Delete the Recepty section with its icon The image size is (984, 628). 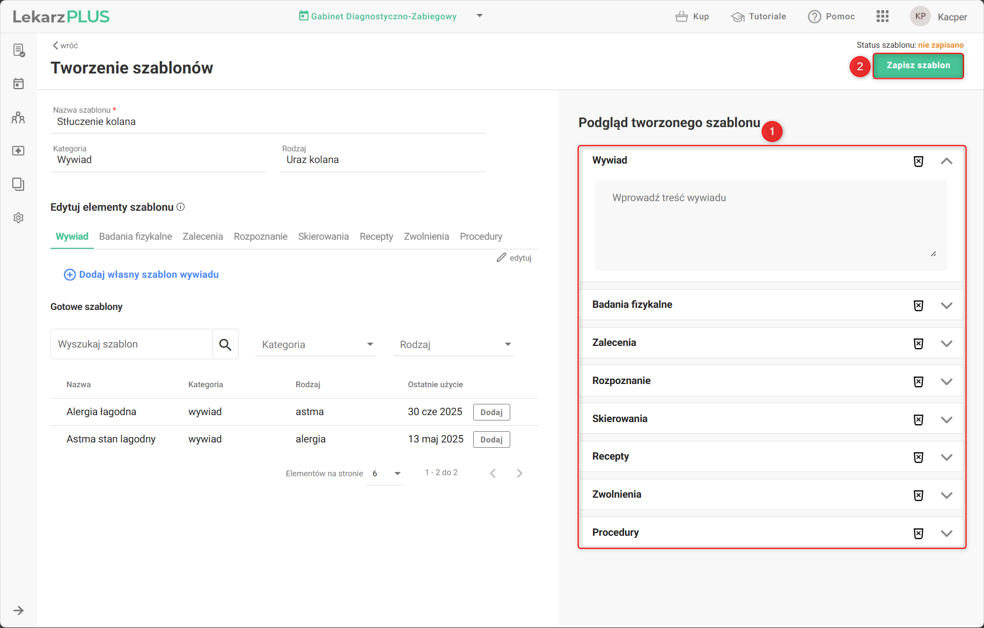918,457
